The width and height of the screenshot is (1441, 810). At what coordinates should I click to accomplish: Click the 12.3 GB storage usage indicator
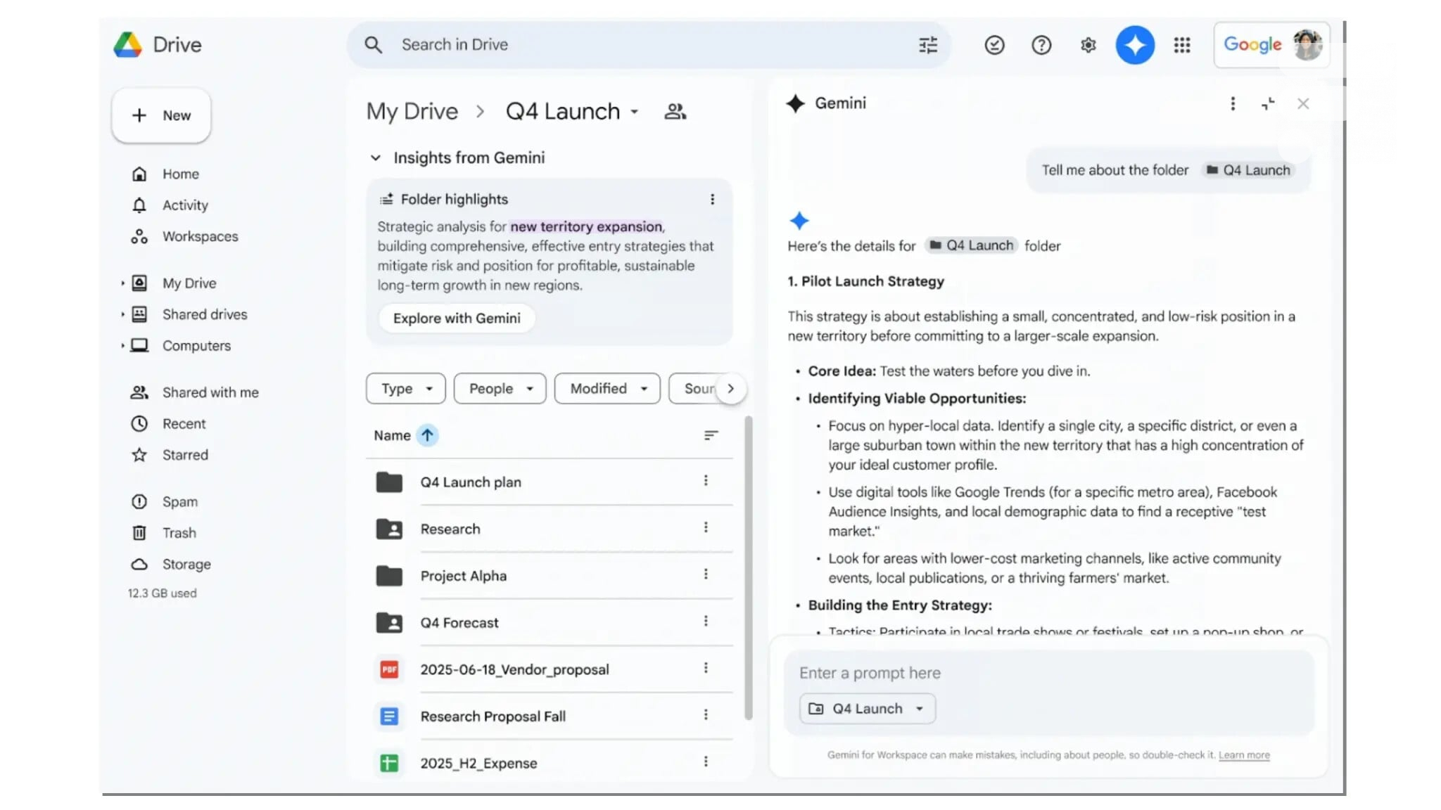pyautogui.click(x=163, y=593)
